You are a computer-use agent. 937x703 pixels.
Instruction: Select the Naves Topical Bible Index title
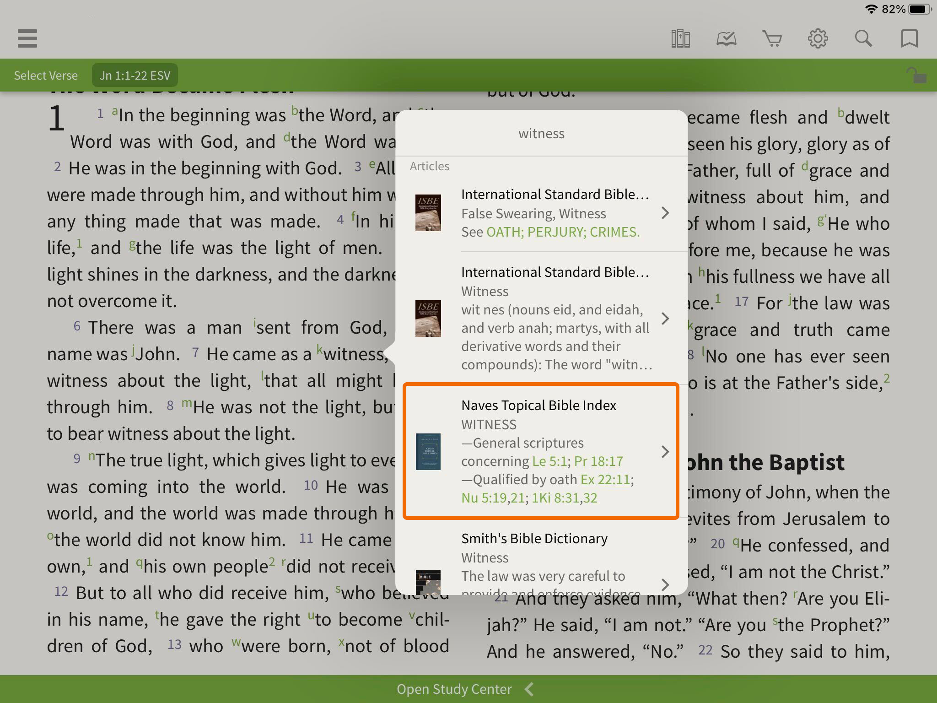coord(539,406)
